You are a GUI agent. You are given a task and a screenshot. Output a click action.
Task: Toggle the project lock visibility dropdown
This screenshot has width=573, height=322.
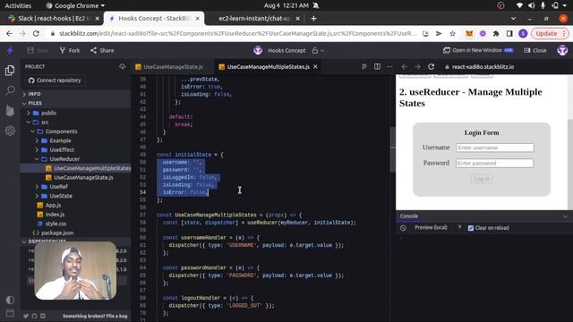point(318,51)
